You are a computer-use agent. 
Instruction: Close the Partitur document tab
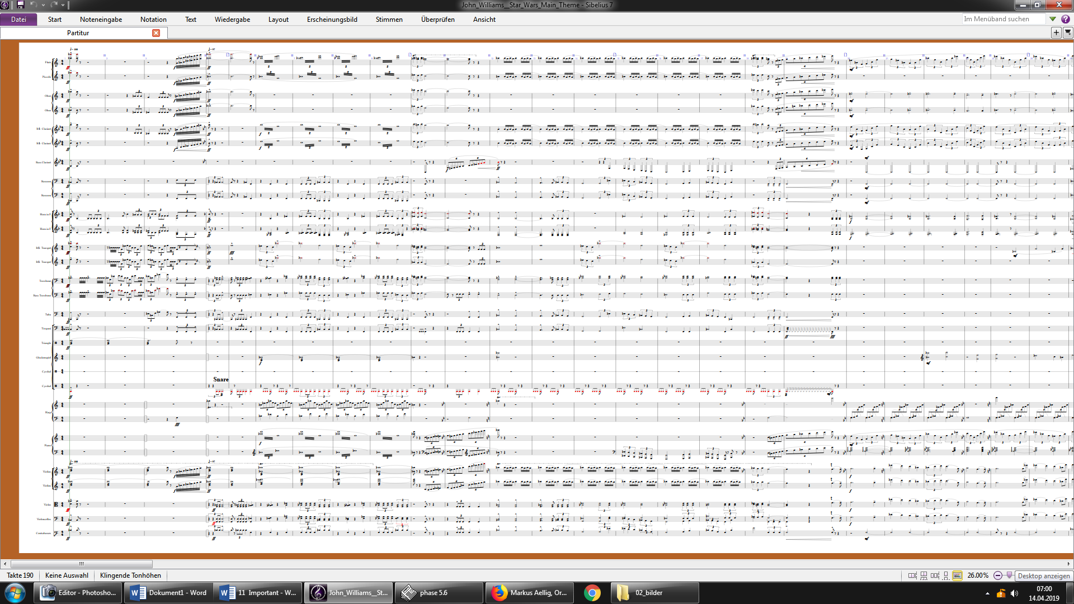click(156, 33)
